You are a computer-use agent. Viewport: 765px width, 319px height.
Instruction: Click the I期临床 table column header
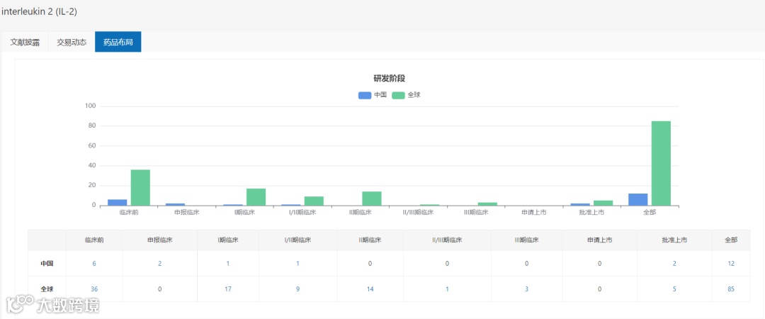point(228,240)
